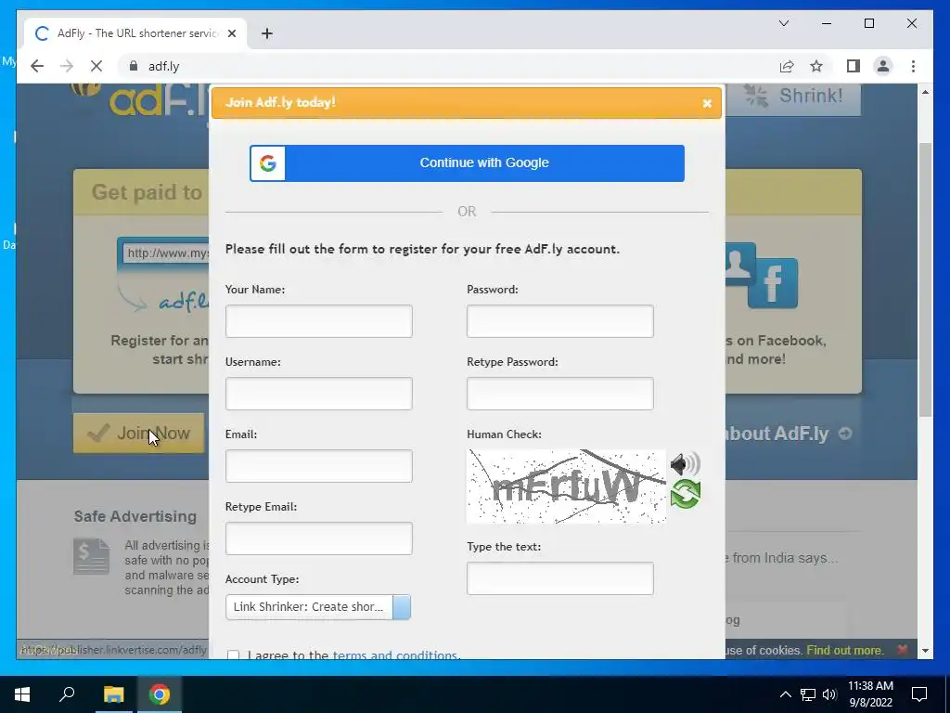
Task: Close the AdFly tab
Action: 231,33
